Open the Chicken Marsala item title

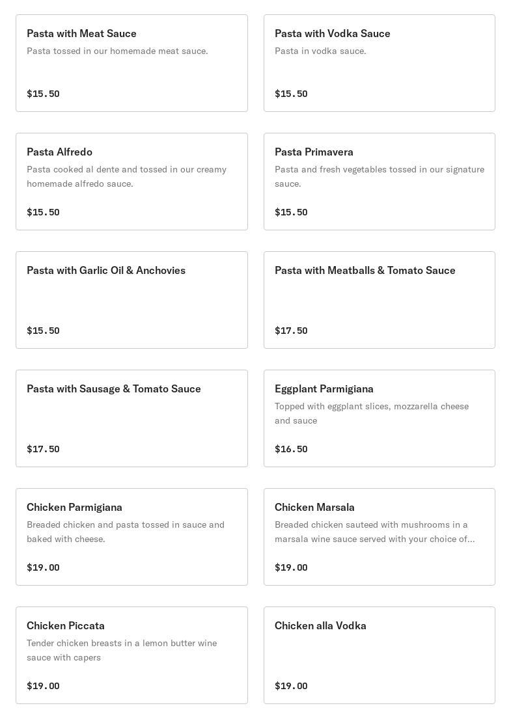tap(314, 507)
